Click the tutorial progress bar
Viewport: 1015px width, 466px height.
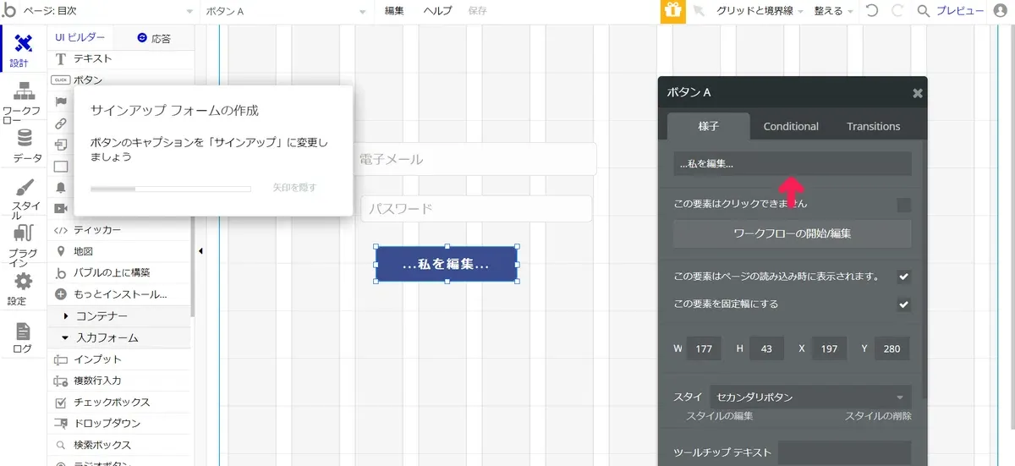tap(171, 189)
